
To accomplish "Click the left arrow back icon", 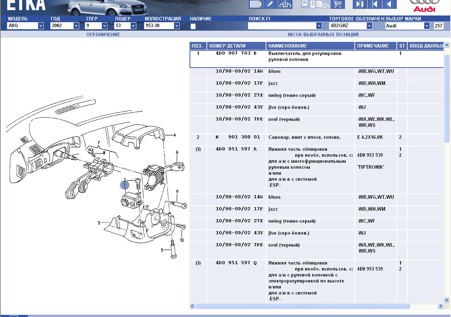I will [x=389, y=4].
